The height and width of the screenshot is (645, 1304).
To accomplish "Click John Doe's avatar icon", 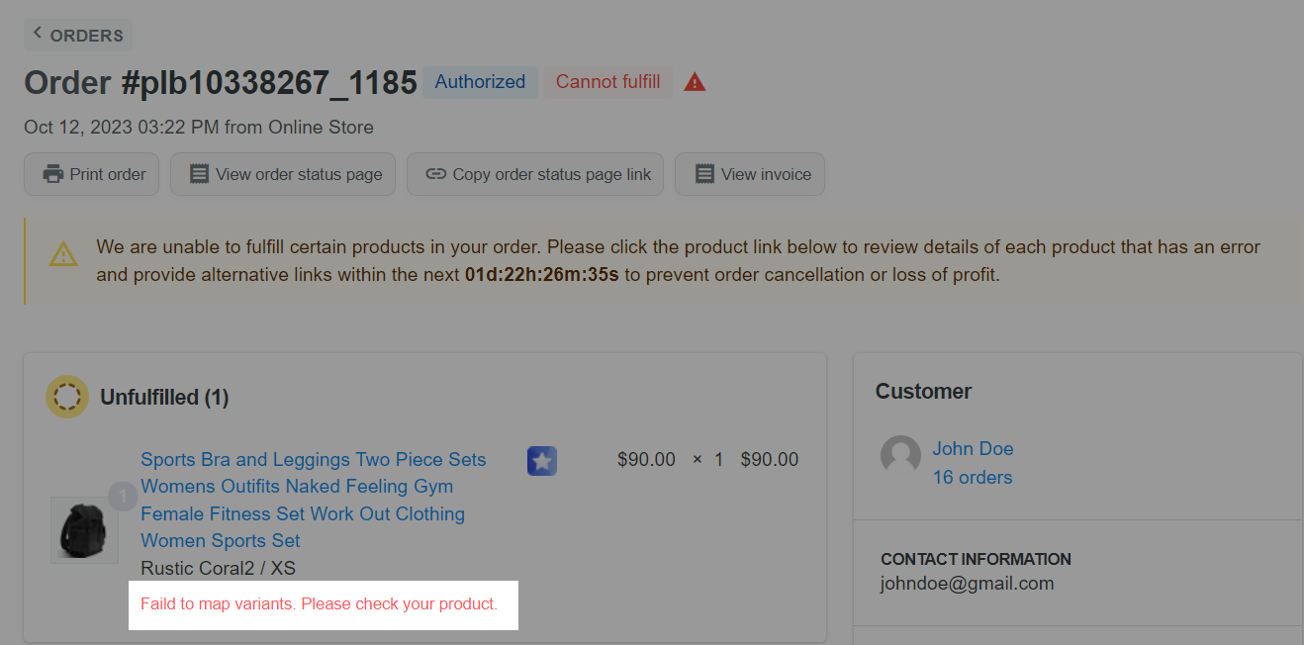I will [x=900, y=456].
